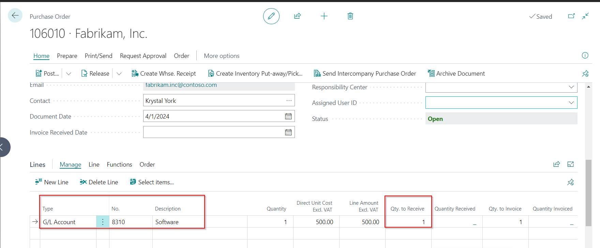Open the Prepare tab

point(67,56)
